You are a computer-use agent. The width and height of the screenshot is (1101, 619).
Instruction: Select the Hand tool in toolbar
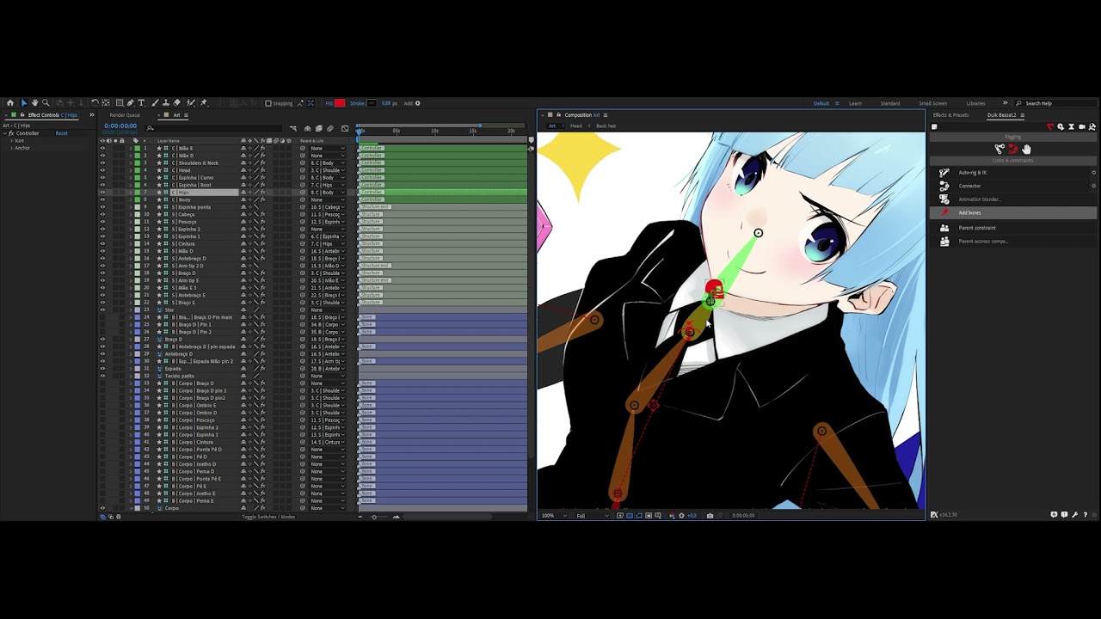click(35, 103)
